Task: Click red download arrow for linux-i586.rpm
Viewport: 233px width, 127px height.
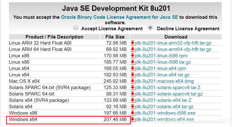Action: 133,56
